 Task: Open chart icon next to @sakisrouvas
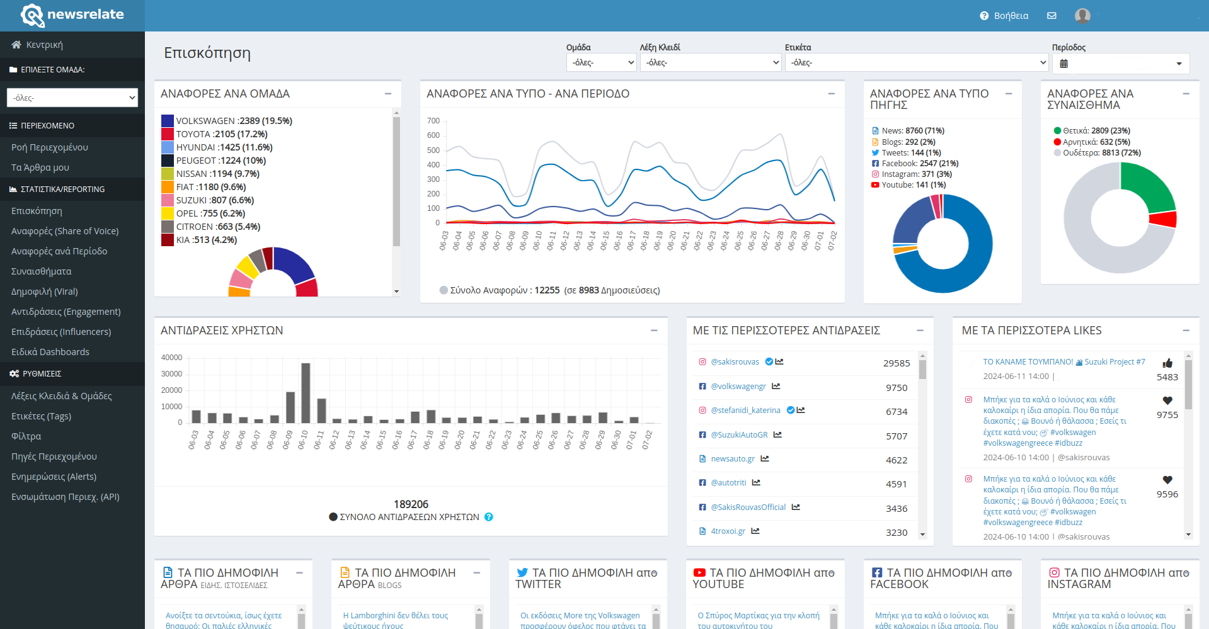(779, 361)
